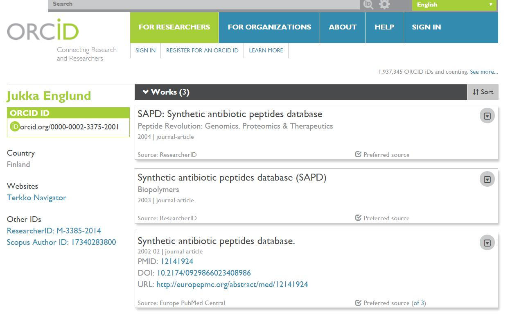Click the journal name Biopolymers
This screenshot has height=328, width=510.
[158, 190]
